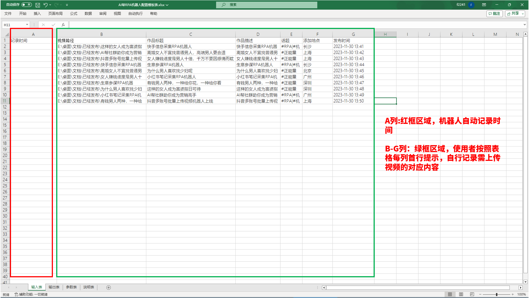Open the 页面布局 ribbon tab

pyautogui.click(x=55, y=14)
